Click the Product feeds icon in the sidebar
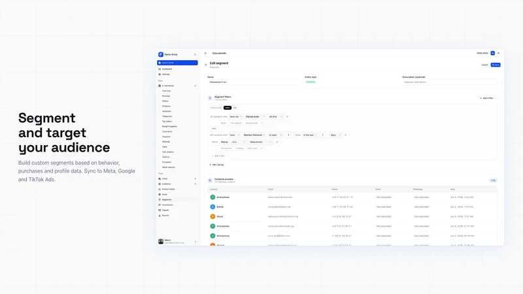 click(160, 189)
